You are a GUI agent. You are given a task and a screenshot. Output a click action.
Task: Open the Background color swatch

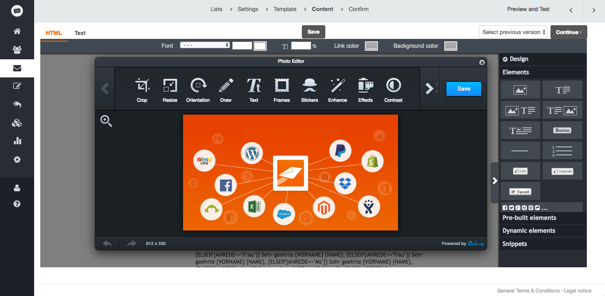pos(451,46)
